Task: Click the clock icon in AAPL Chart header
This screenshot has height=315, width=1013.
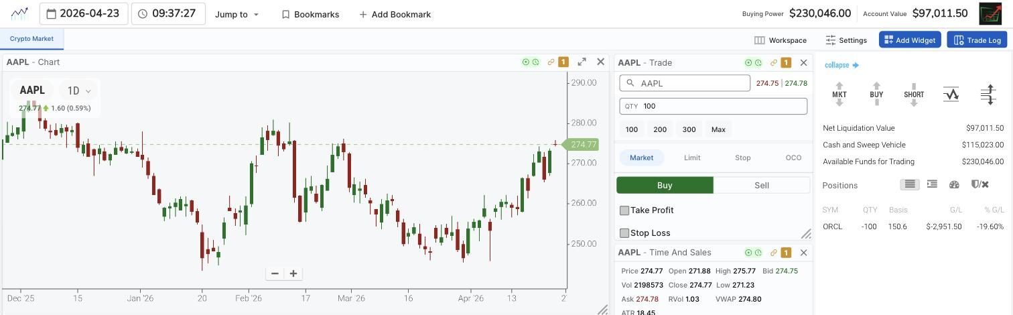Action: pyautogui.click(x=535, y=62)
